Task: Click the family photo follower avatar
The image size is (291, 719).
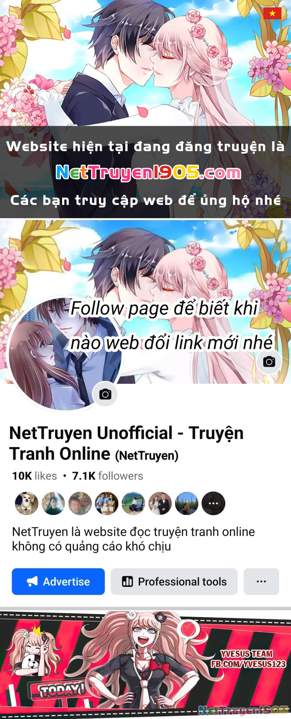Action: click(107, 503)
